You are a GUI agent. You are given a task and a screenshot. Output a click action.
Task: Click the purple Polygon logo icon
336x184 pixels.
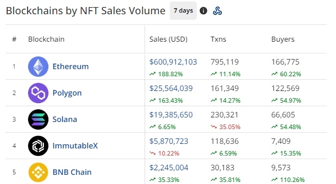coord(38,93)
